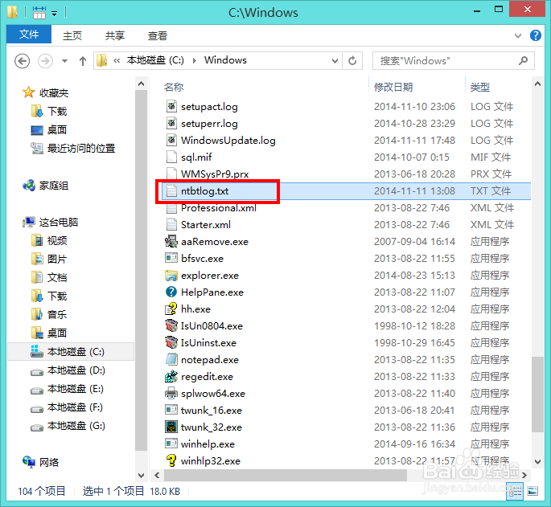
Task: Switch to the 主页 ribbon tab
Action: [x=72, y=35]
